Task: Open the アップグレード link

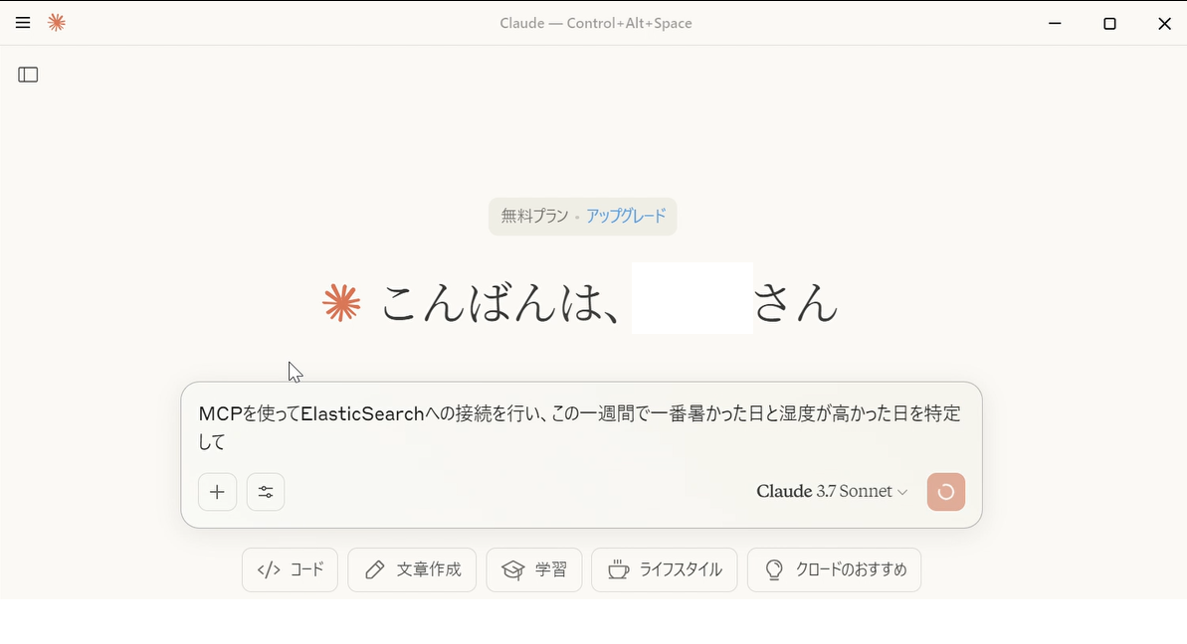Action: click(x=626, y=217)
